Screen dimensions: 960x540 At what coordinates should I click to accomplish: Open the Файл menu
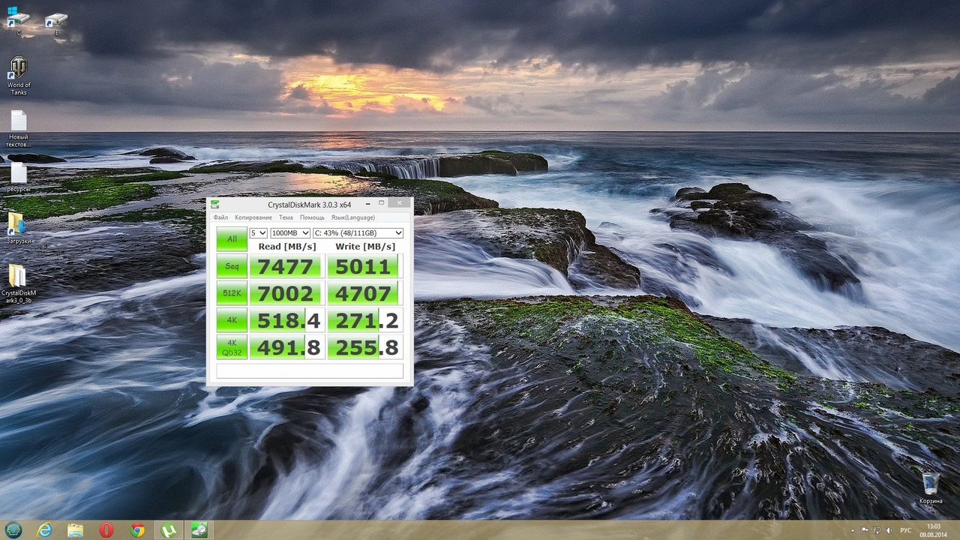point(220,217)
